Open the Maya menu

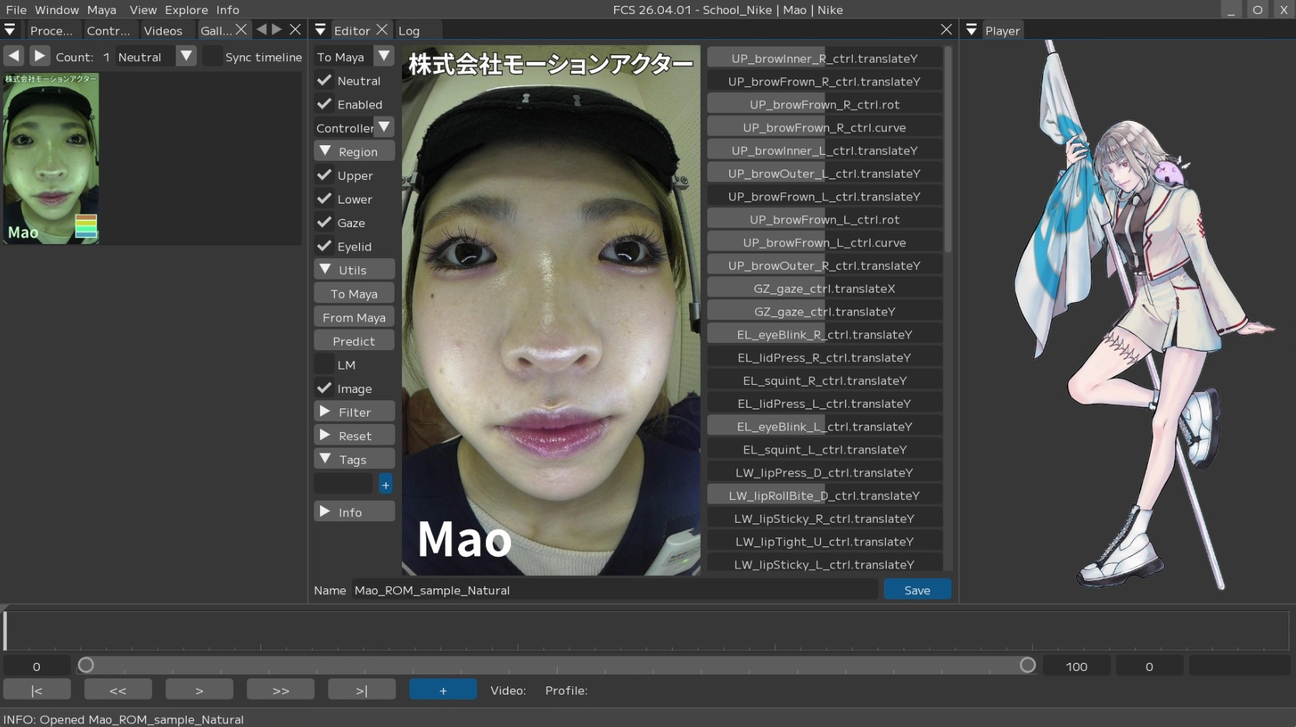click(x=101, y=10)
